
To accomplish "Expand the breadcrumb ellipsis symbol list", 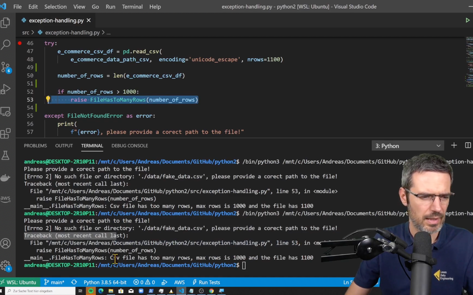I will point(109,32).
